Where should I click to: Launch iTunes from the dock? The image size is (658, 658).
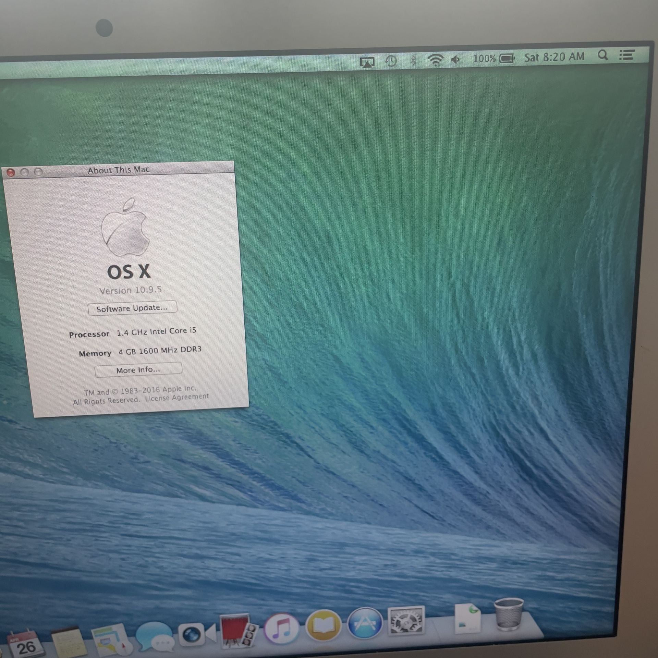[x=281, y=628]
